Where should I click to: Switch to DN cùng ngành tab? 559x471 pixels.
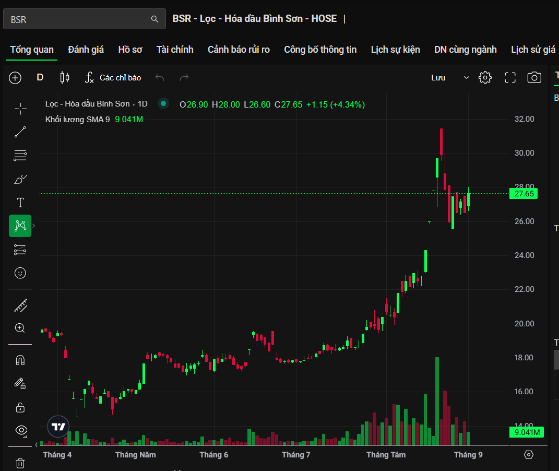(x=465, y=50)
